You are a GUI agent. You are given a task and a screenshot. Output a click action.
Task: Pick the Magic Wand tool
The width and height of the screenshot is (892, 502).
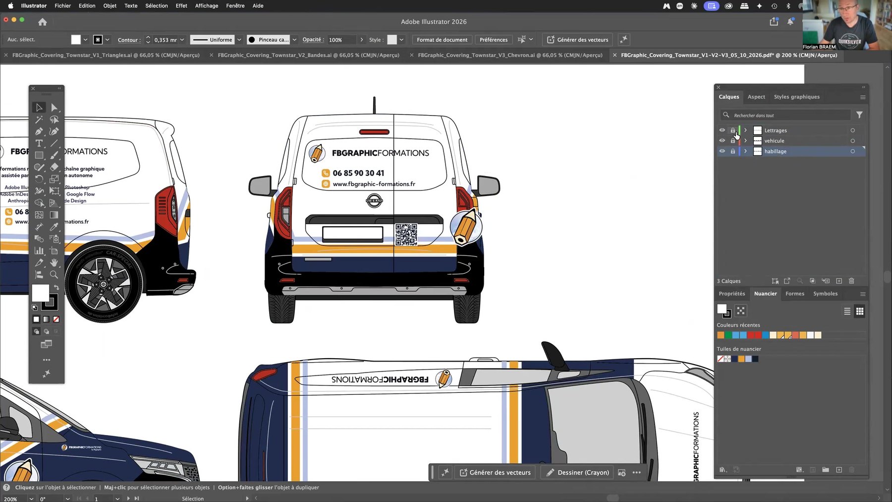point(39,120)
